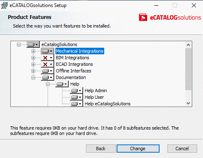Click the Change button
This screenshot has height=158, width=203.
pos(138,149)
